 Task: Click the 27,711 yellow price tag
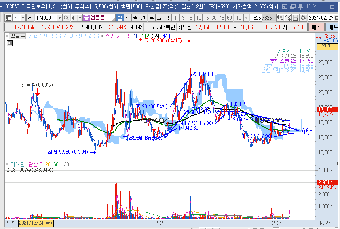click(x=328, y=47)
